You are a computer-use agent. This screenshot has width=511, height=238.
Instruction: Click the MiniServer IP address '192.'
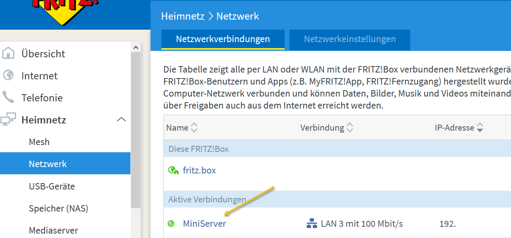point(448,224)
